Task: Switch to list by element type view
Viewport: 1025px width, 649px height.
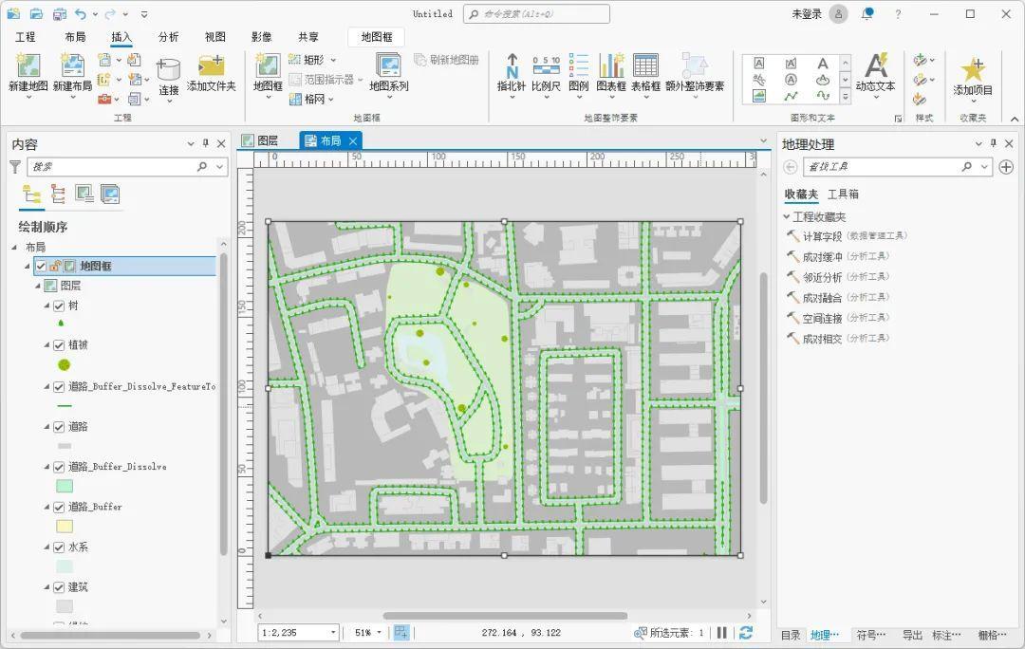Action: pos(58,195)
